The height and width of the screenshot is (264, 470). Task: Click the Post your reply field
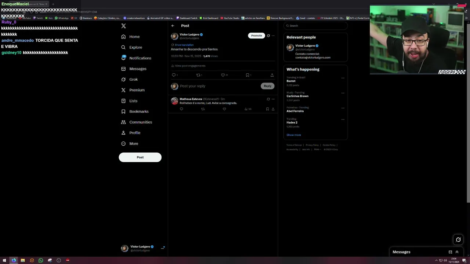219,86
